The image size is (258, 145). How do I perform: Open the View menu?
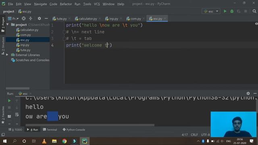pos(27,4)
